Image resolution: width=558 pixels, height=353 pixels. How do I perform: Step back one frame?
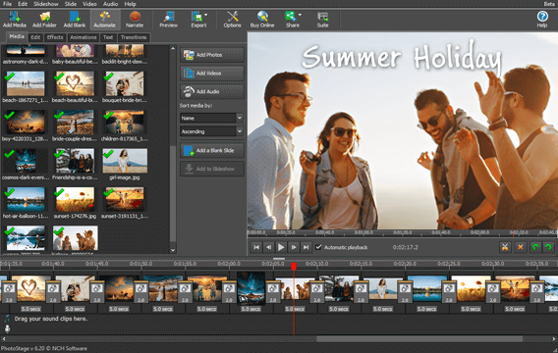coord(268,247)
